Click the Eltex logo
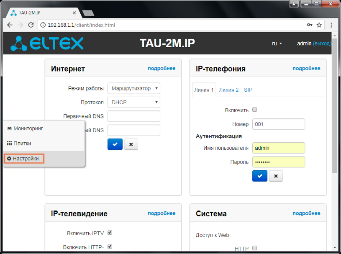This screenshot has width=341, height=254. pos(47,43)
